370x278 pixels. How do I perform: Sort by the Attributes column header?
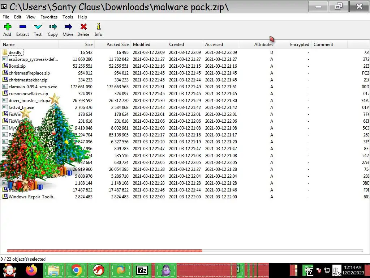(x=257, y=45)
